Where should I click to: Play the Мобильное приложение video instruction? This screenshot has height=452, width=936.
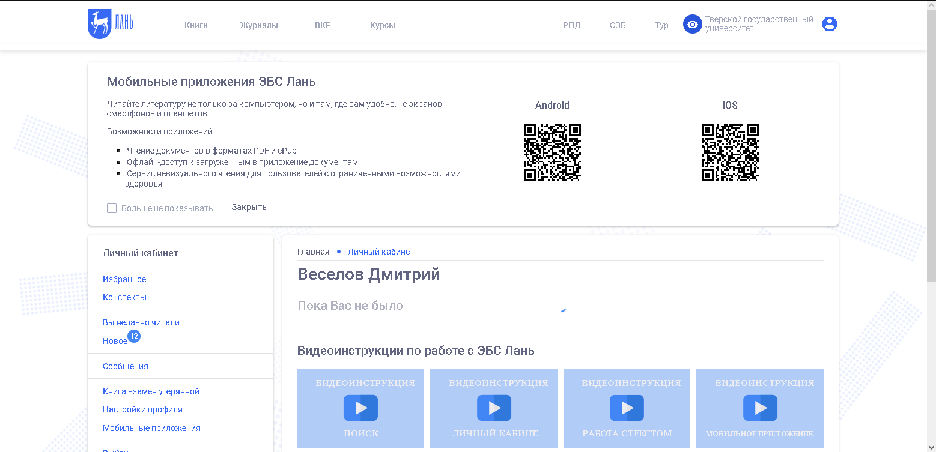click(x=760, y=408)
